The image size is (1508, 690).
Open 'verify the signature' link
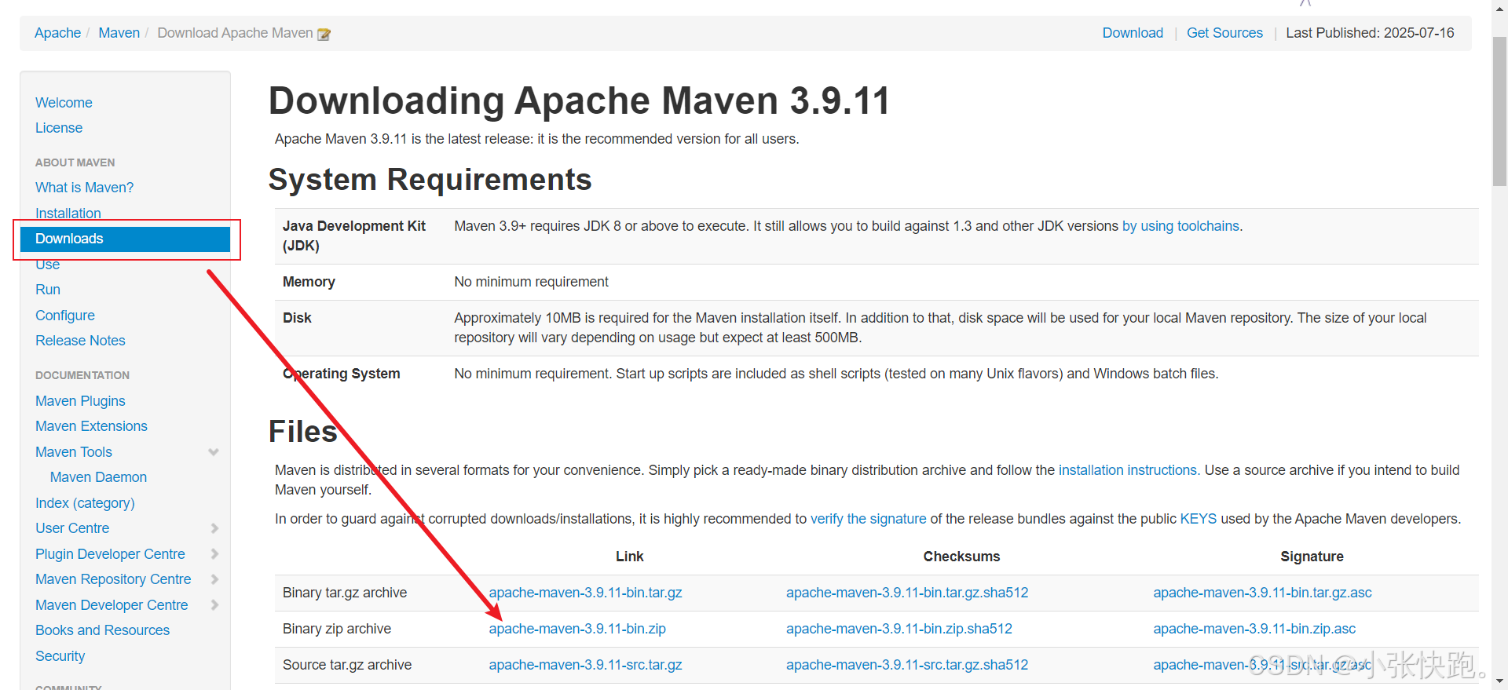[x=868, y=519]
